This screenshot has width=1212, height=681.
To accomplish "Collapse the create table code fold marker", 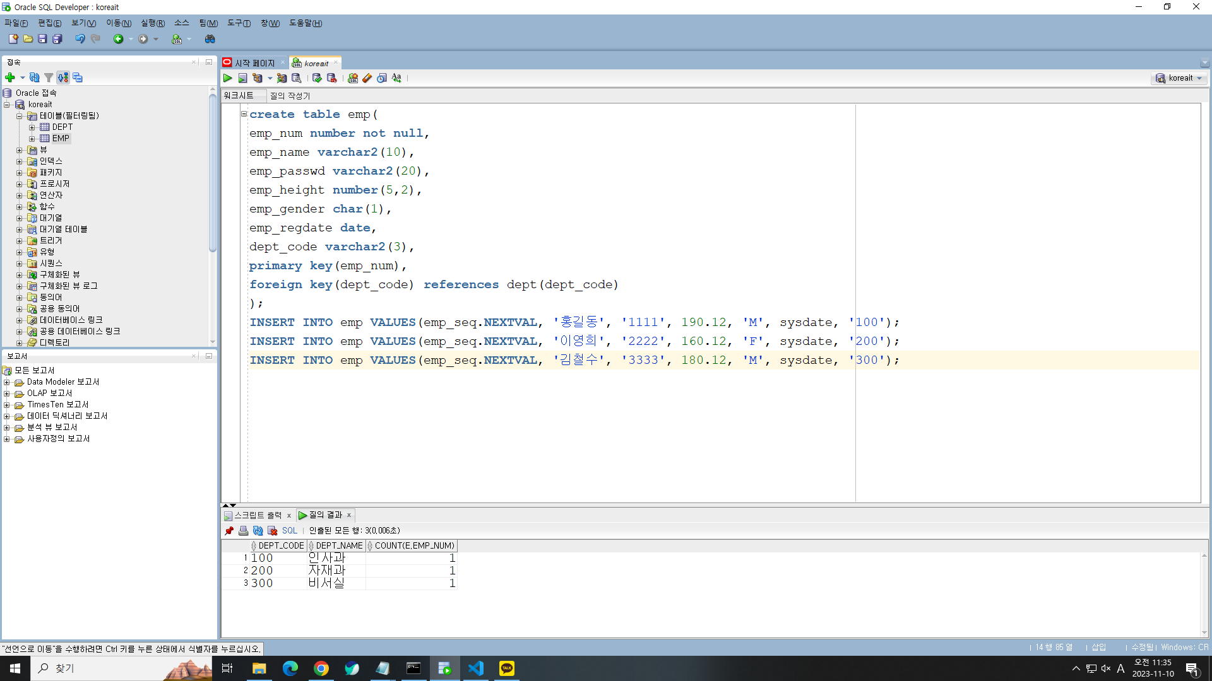I will coord(244,114).
